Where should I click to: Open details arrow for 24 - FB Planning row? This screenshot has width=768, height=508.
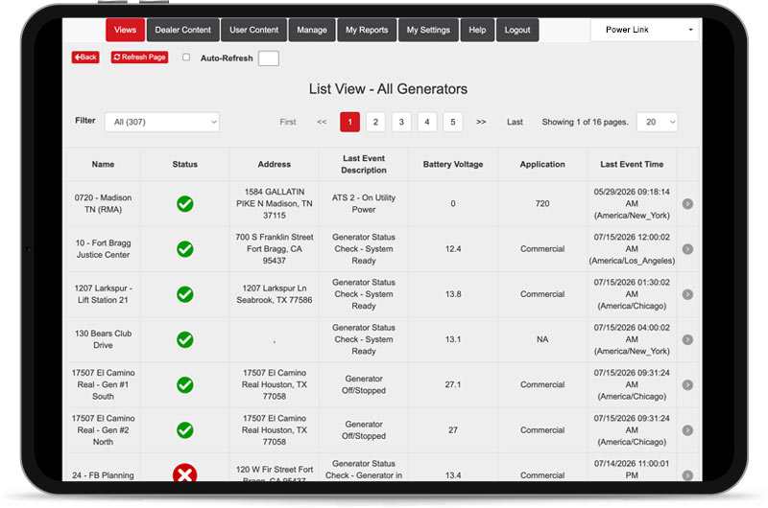point(687,475)
